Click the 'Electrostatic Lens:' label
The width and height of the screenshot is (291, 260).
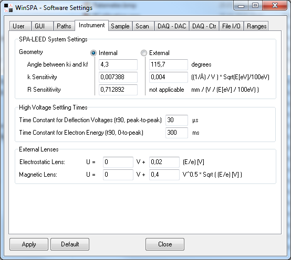coord(42,162)
